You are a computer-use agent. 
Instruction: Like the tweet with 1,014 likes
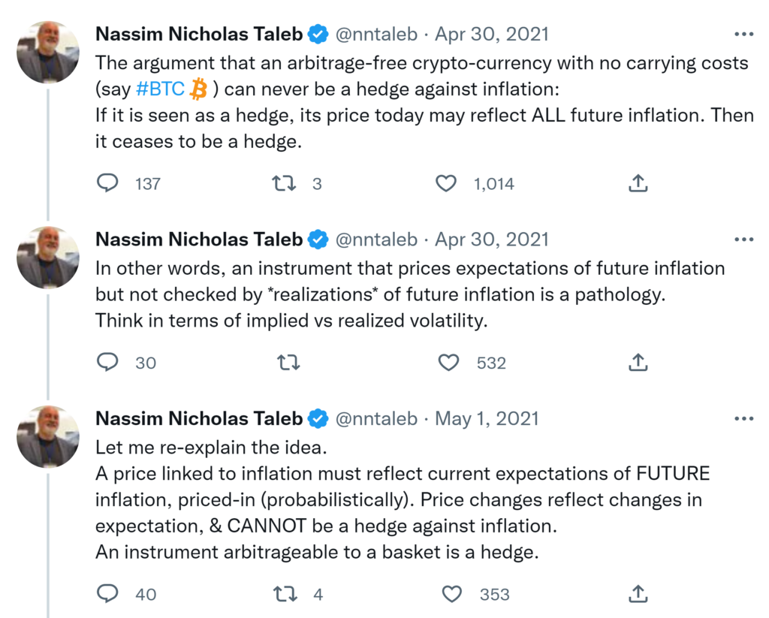pos(447,183)
